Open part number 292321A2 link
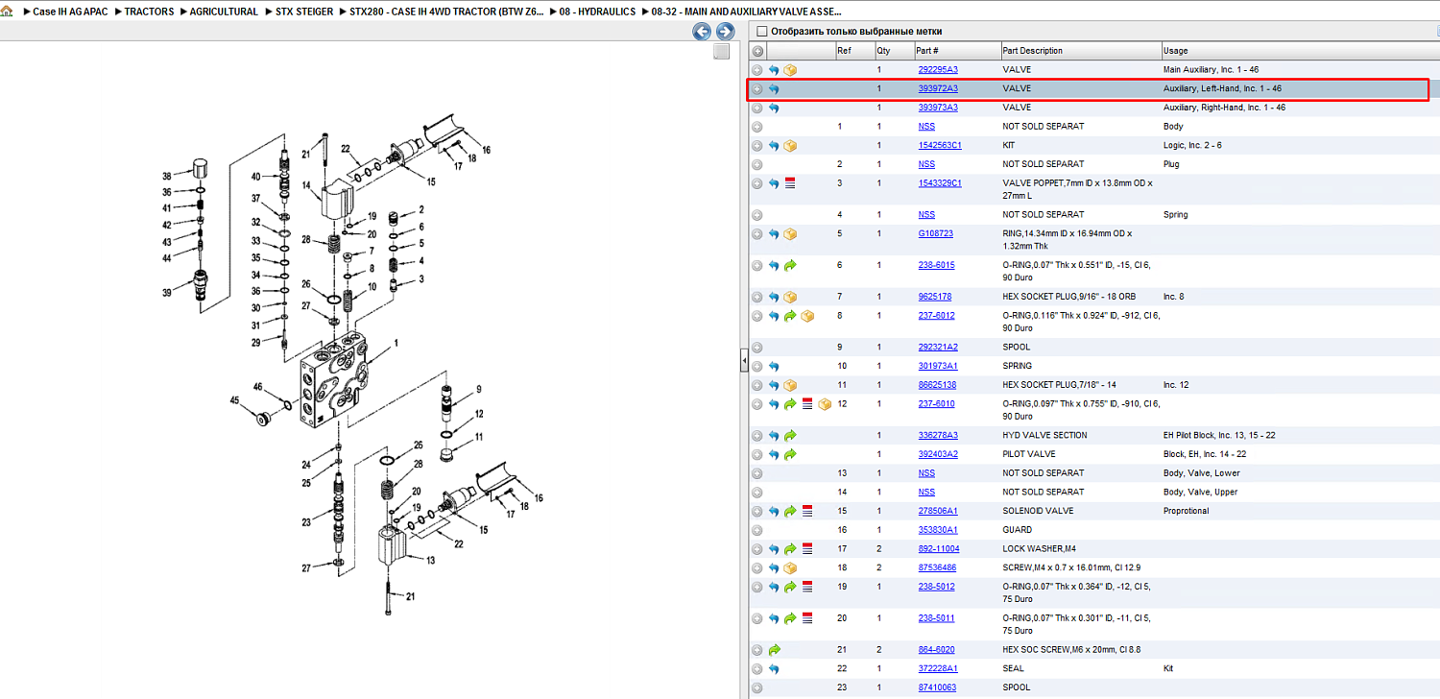Image resolution: width=1440 pixels, height=699 pixels. [938, 348]
